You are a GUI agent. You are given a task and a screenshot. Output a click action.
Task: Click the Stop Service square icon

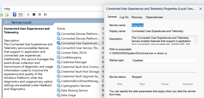point(34,14)
